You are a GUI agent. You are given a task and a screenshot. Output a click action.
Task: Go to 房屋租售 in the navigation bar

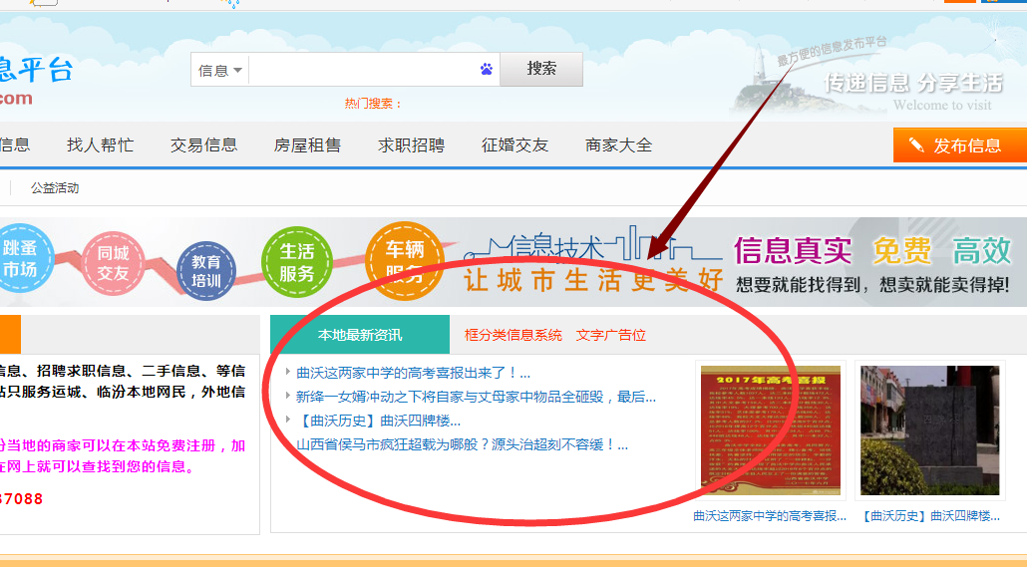[x=307, y=145]
